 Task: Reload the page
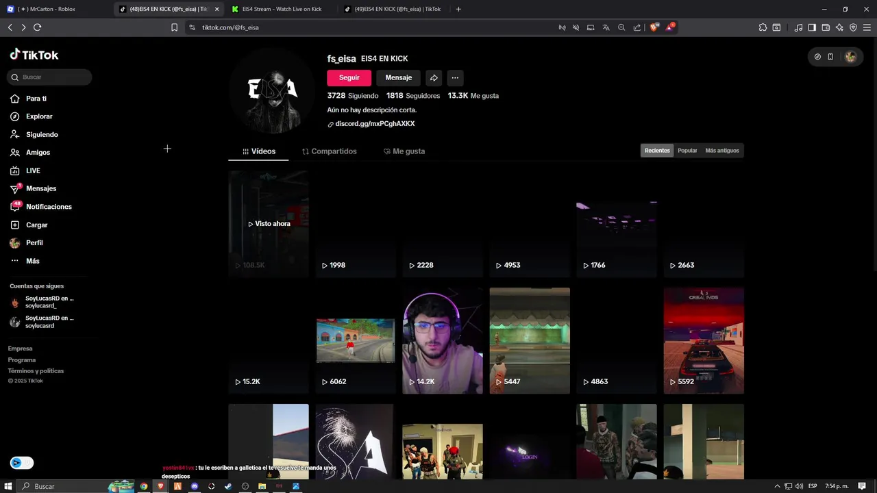37,27
